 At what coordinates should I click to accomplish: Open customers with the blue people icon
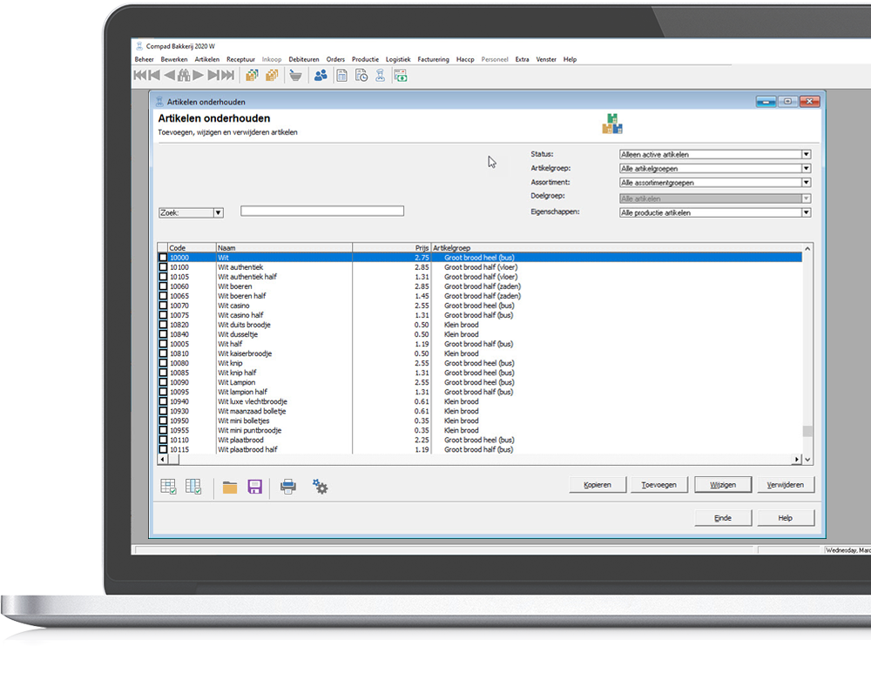coord(321,76)
